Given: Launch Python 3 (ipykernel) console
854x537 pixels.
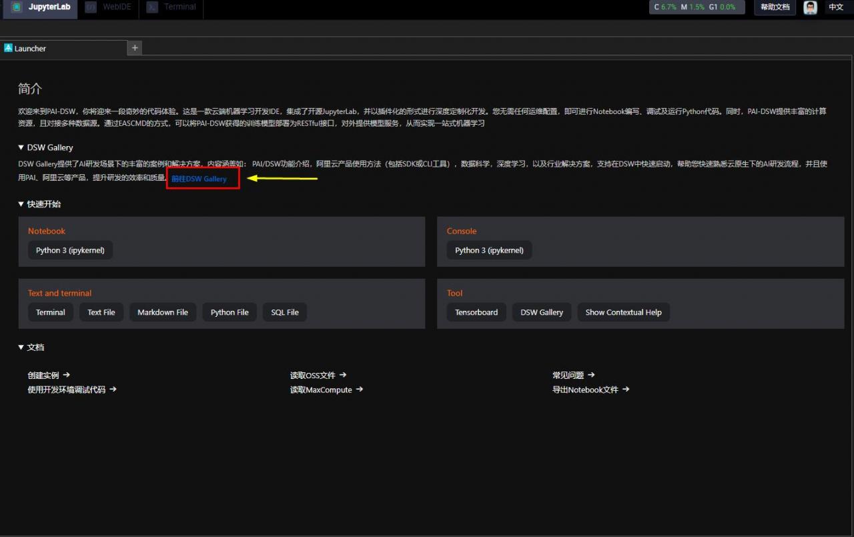Looking at the screenshot, I should 489,250.
